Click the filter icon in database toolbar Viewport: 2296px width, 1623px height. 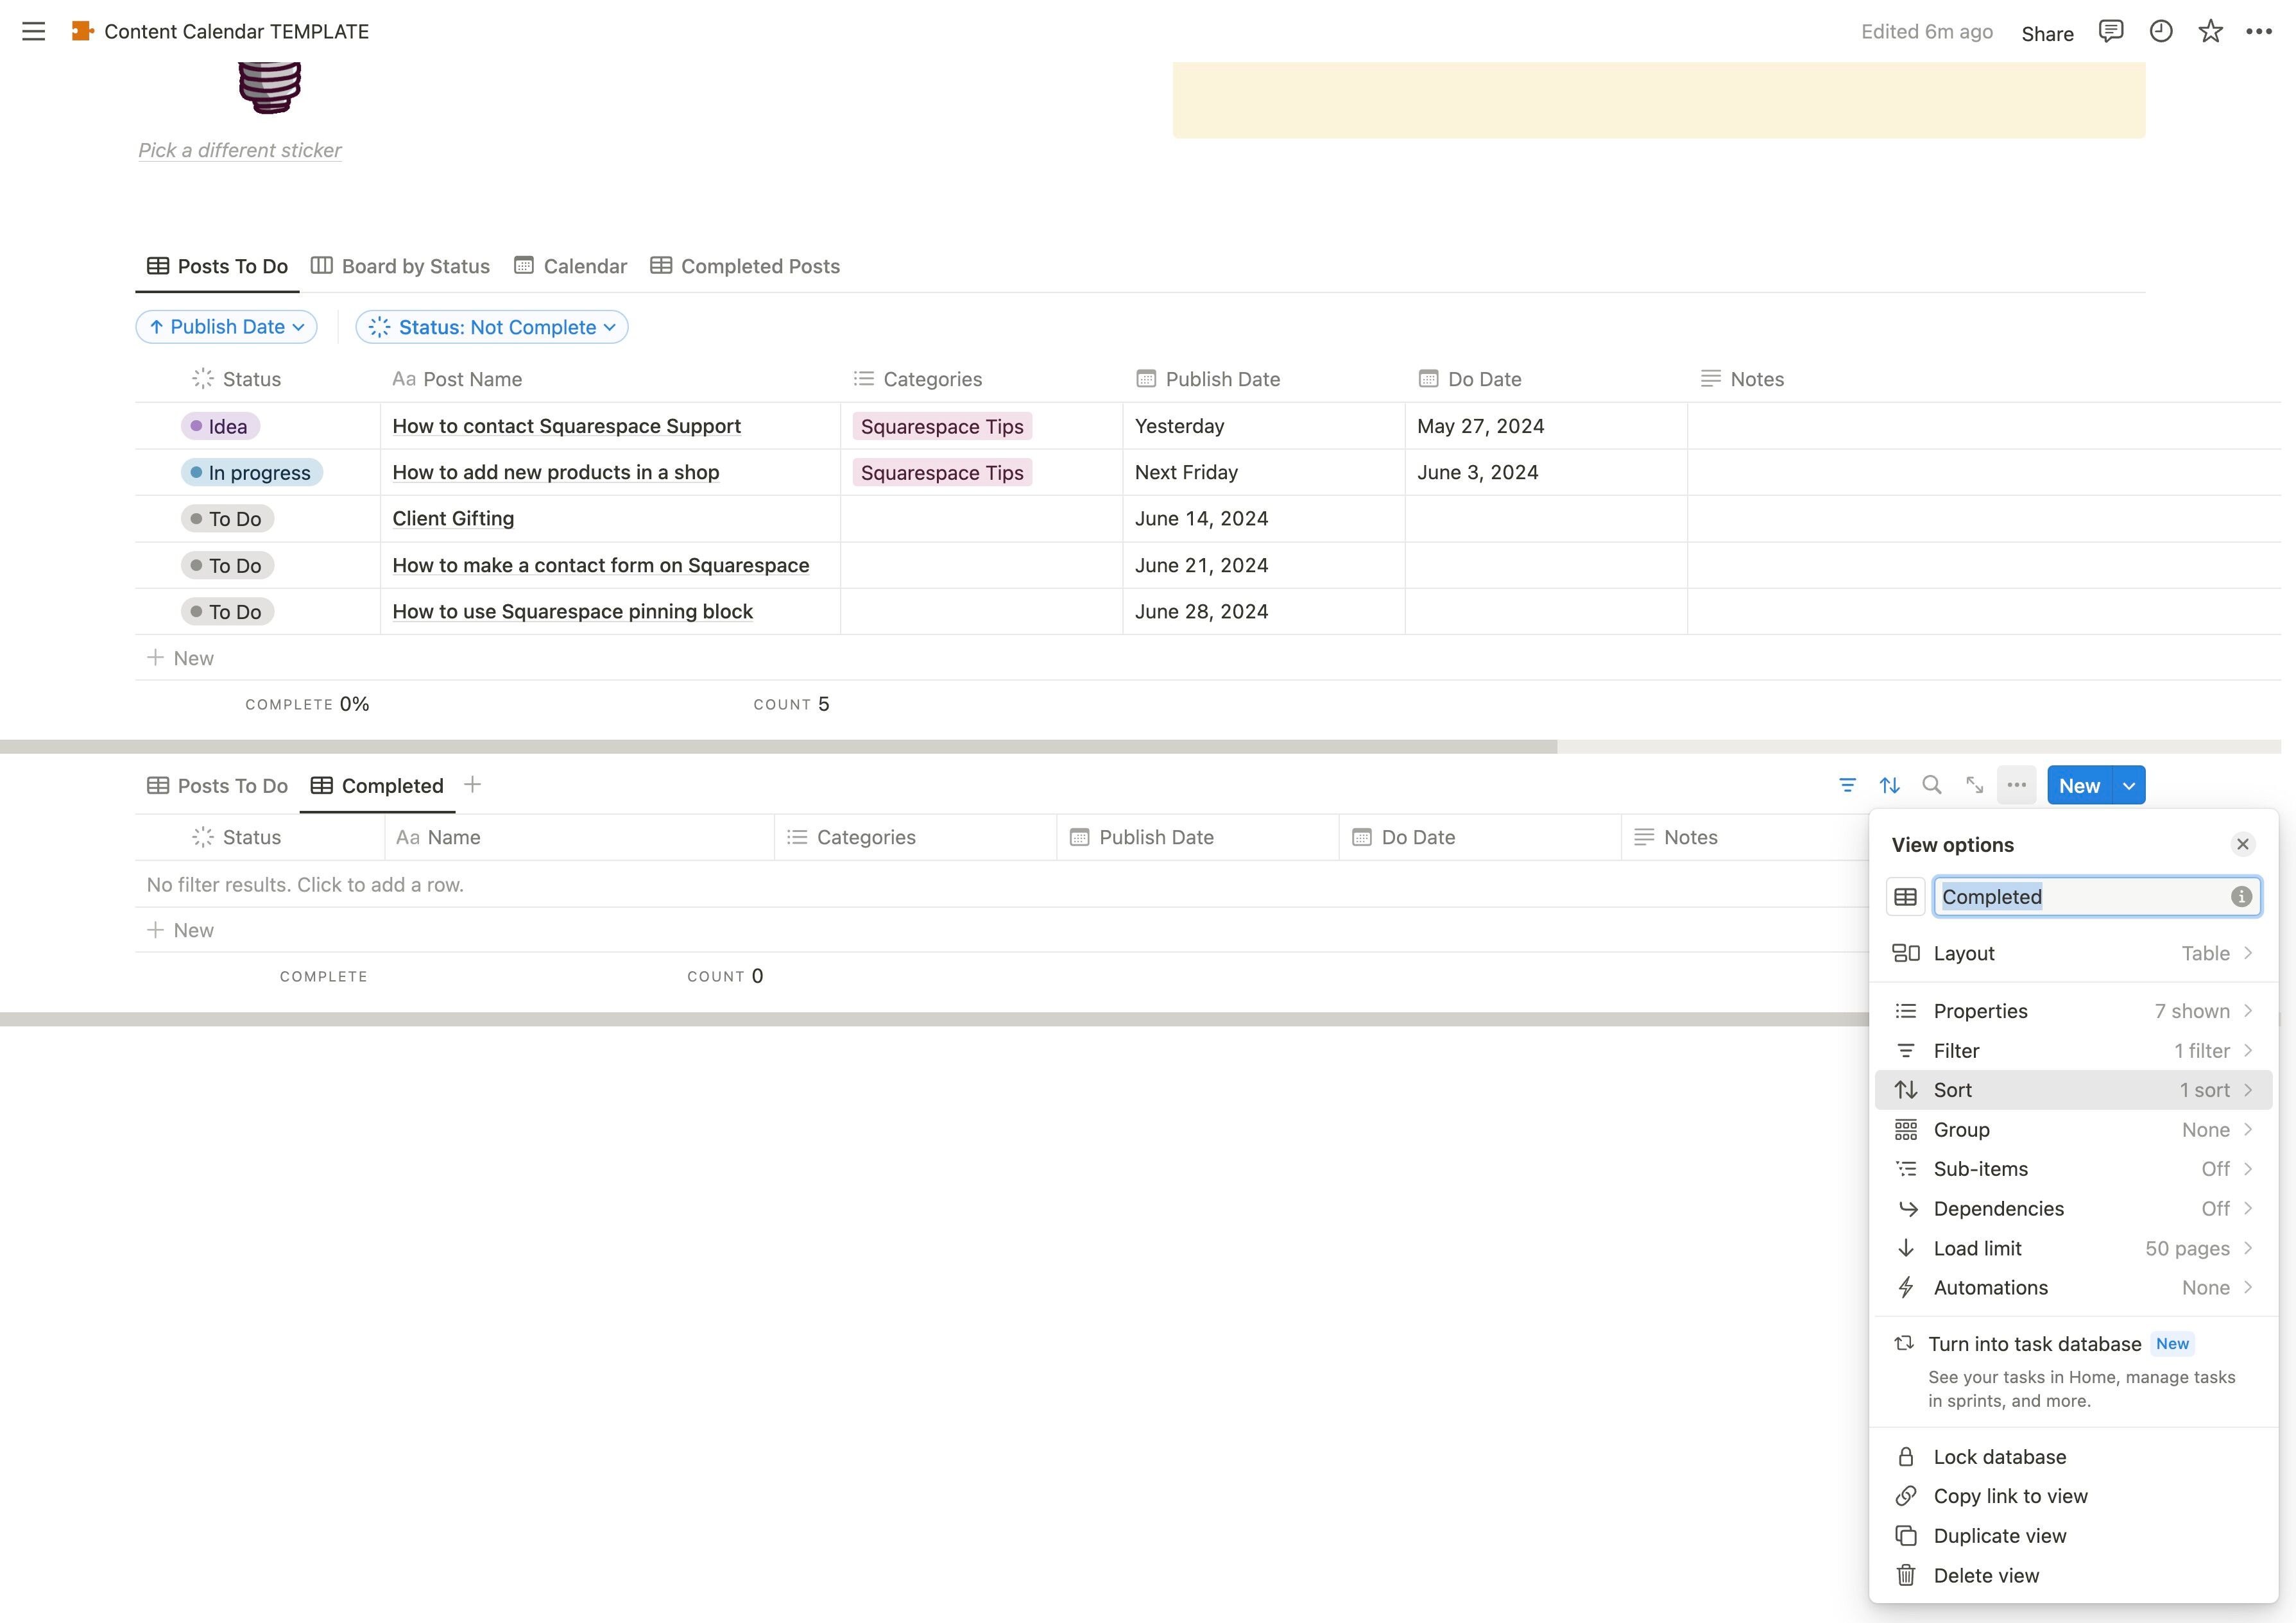pyautogui.click(x=1847, y=785)
